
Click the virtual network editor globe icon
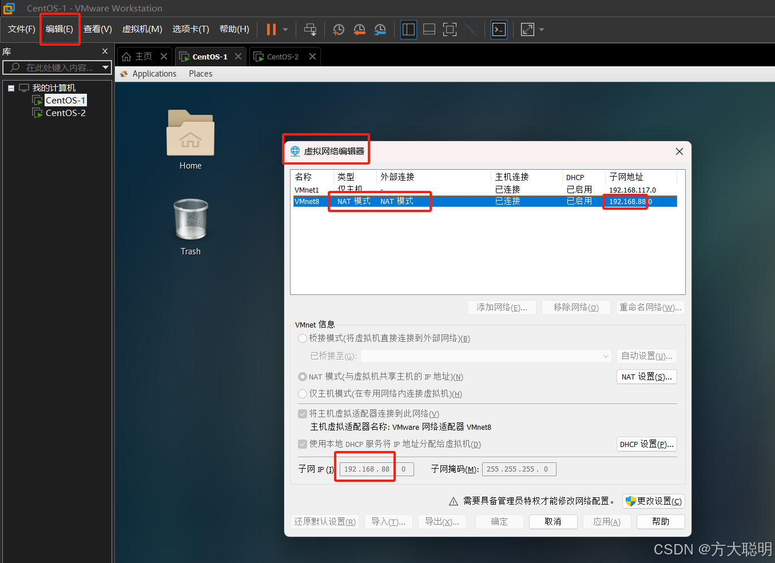295,151
